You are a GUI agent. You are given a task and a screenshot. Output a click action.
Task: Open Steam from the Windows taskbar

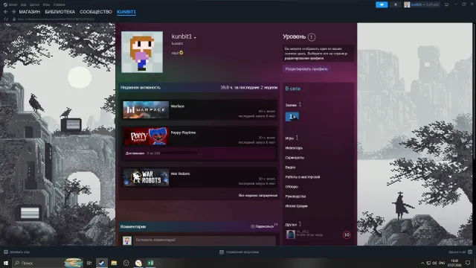point(102,263)
